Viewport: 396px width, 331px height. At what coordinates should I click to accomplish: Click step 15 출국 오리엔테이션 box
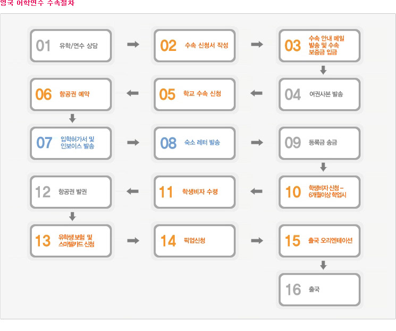(x=319, y=241)
